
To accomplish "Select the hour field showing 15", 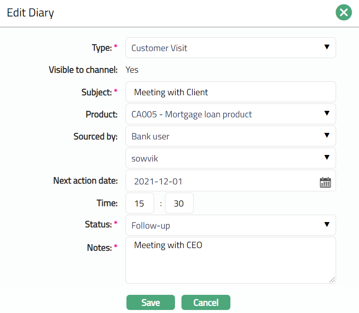I will 139,203.
